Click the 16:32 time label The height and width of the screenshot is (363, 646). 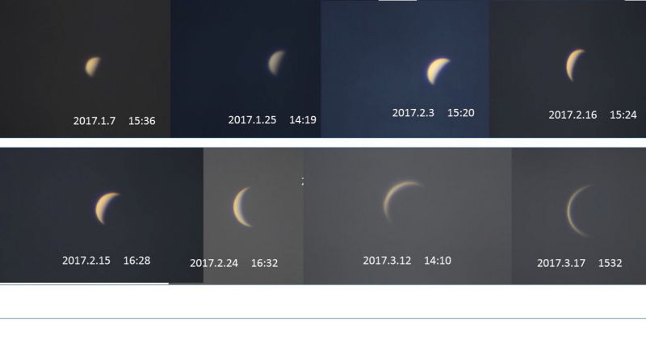pos(265,263)
